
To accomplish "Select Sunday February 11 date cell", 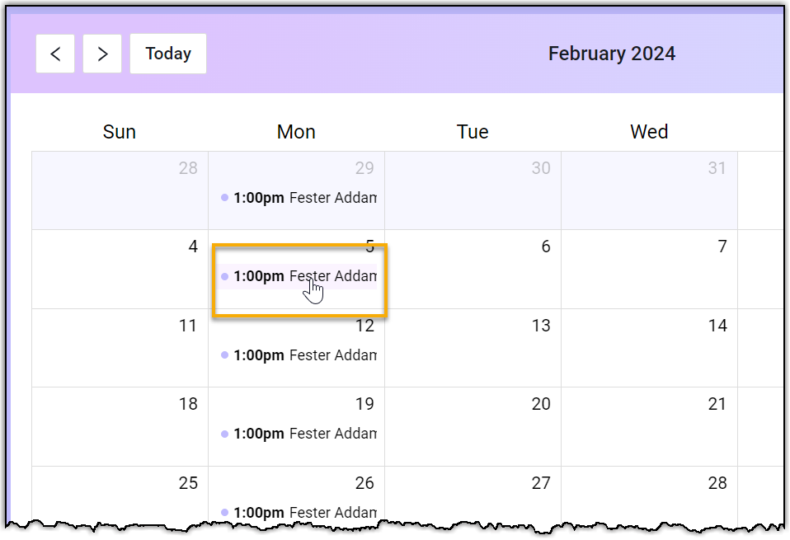I will point(120,348).
